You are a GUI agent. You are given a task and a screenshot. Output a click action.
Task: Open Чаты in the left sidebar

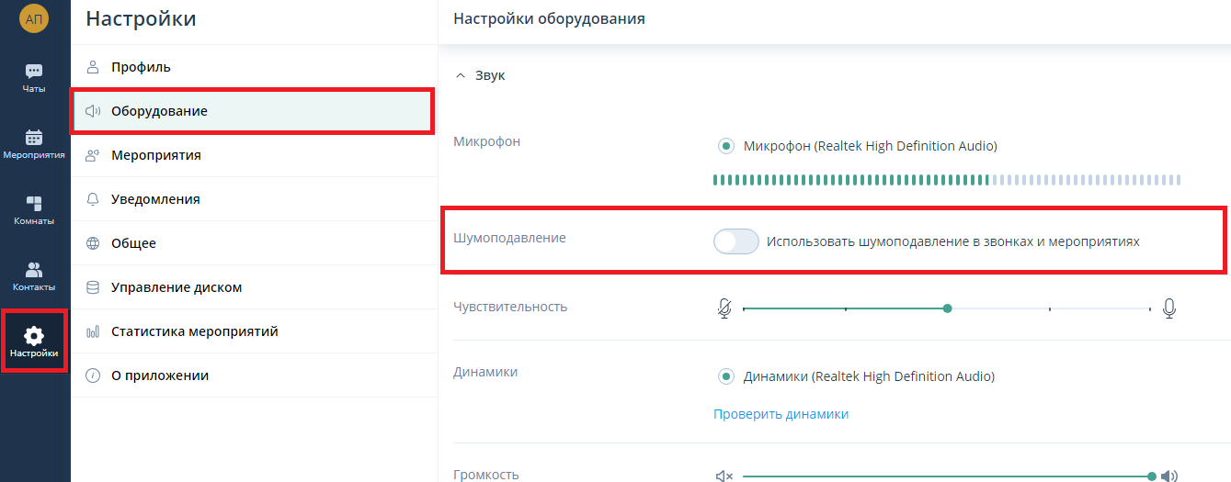(x=34, y=78)
